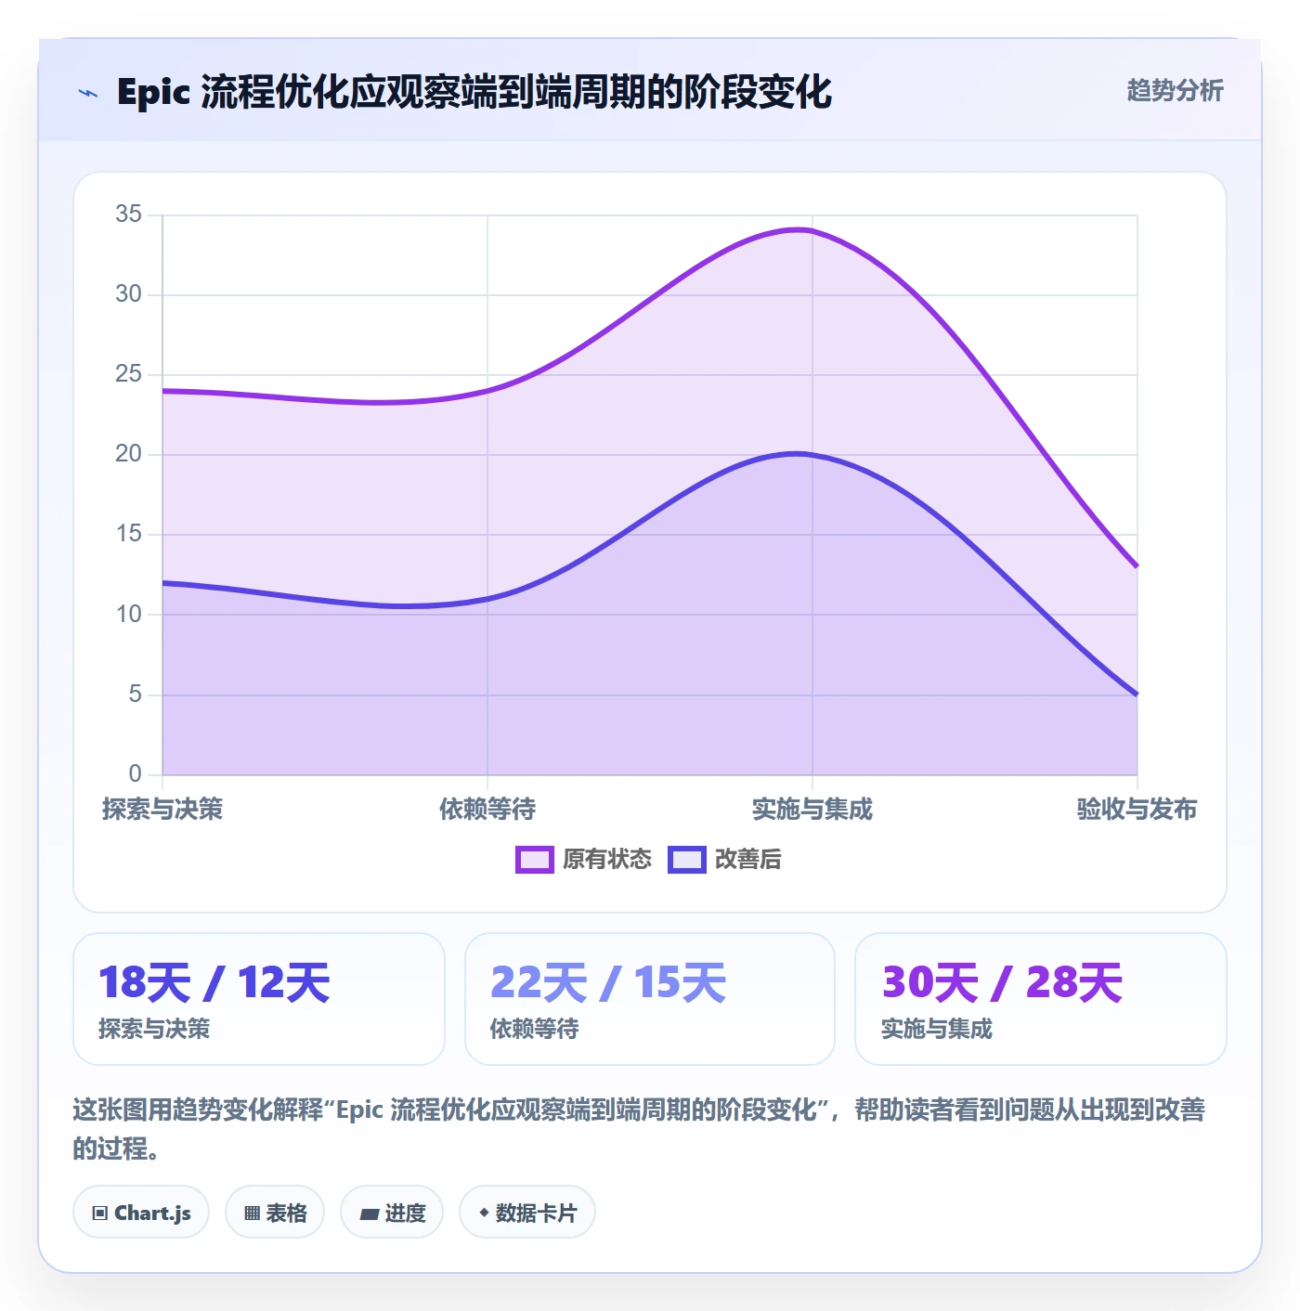Click the lightning bolt icon beside the title
This screenshot has height=1311, width=1300.
[88, 93]
